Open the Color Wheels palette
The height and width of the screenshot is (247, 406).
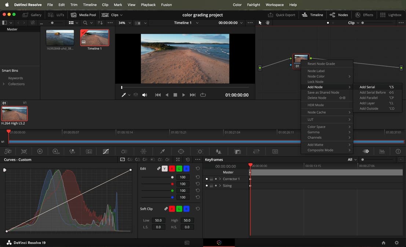(x=40, y=151)
